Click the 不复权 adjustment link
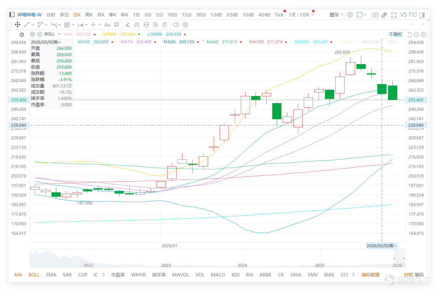 [x=395, y=34]
